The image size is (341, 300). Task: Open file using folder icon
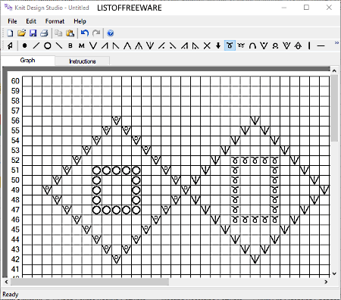pos(22,33)
